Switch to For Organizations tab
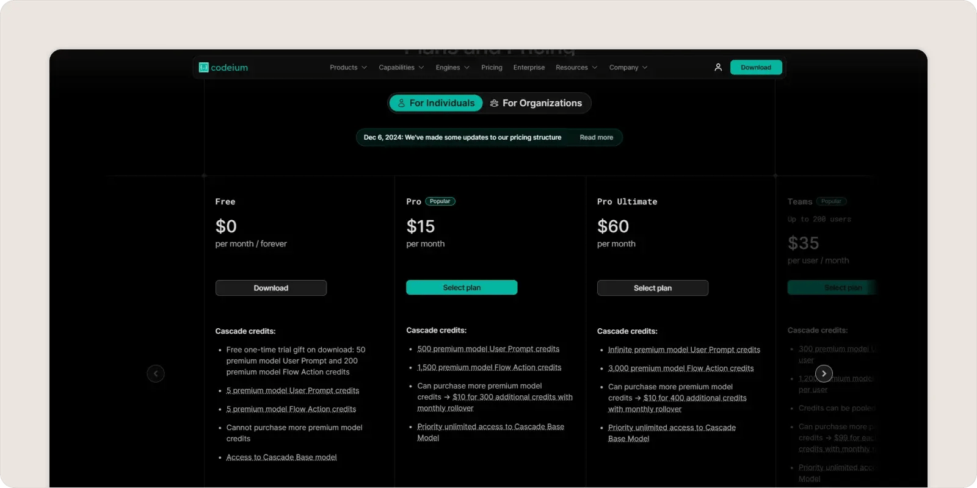The height and width of the screenshot is (488, 977). coord(536,103)
